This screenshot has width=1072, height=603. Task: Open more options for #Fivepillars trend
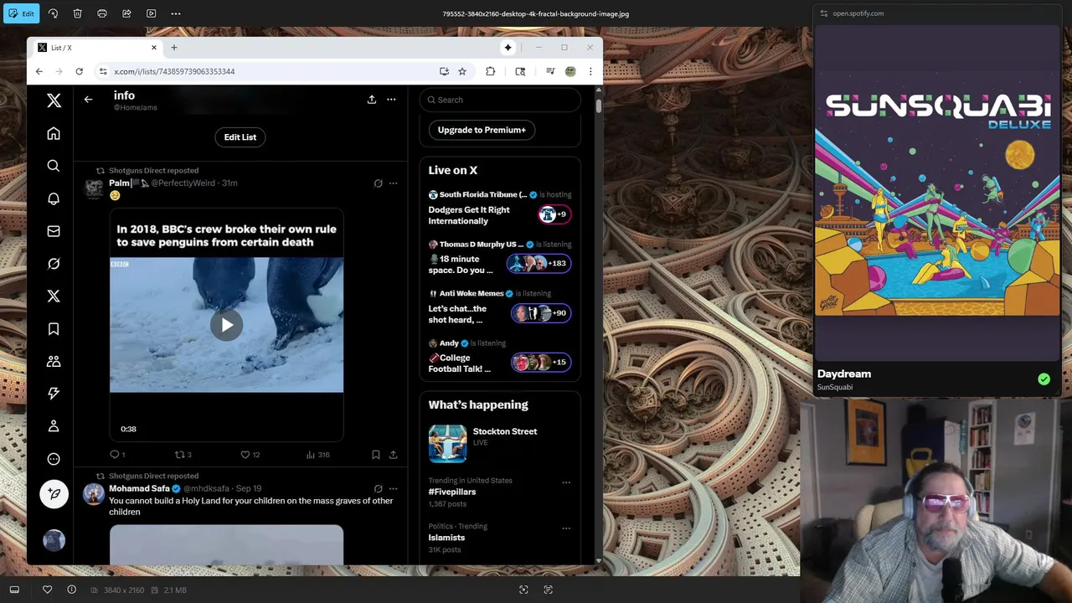(566, 482)
